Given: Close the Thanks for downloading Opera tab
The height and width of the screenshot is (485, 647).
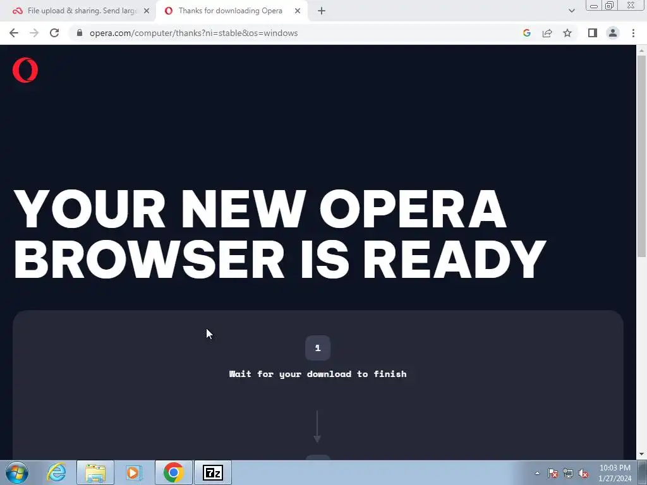Looking at the screenshot, I should tap(298, 11).
